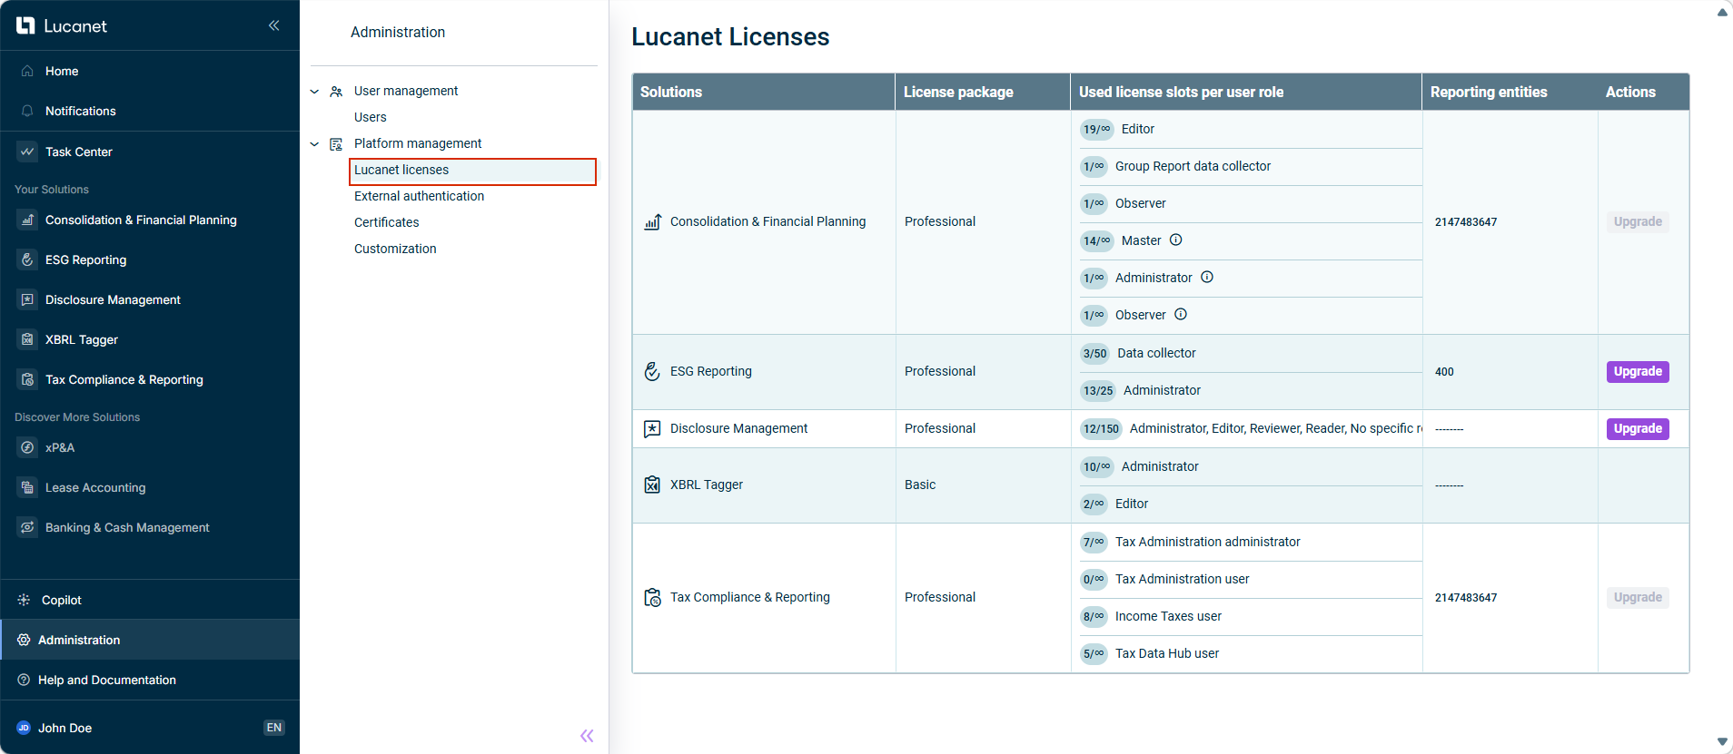Open Certificates page

point(387,222)
